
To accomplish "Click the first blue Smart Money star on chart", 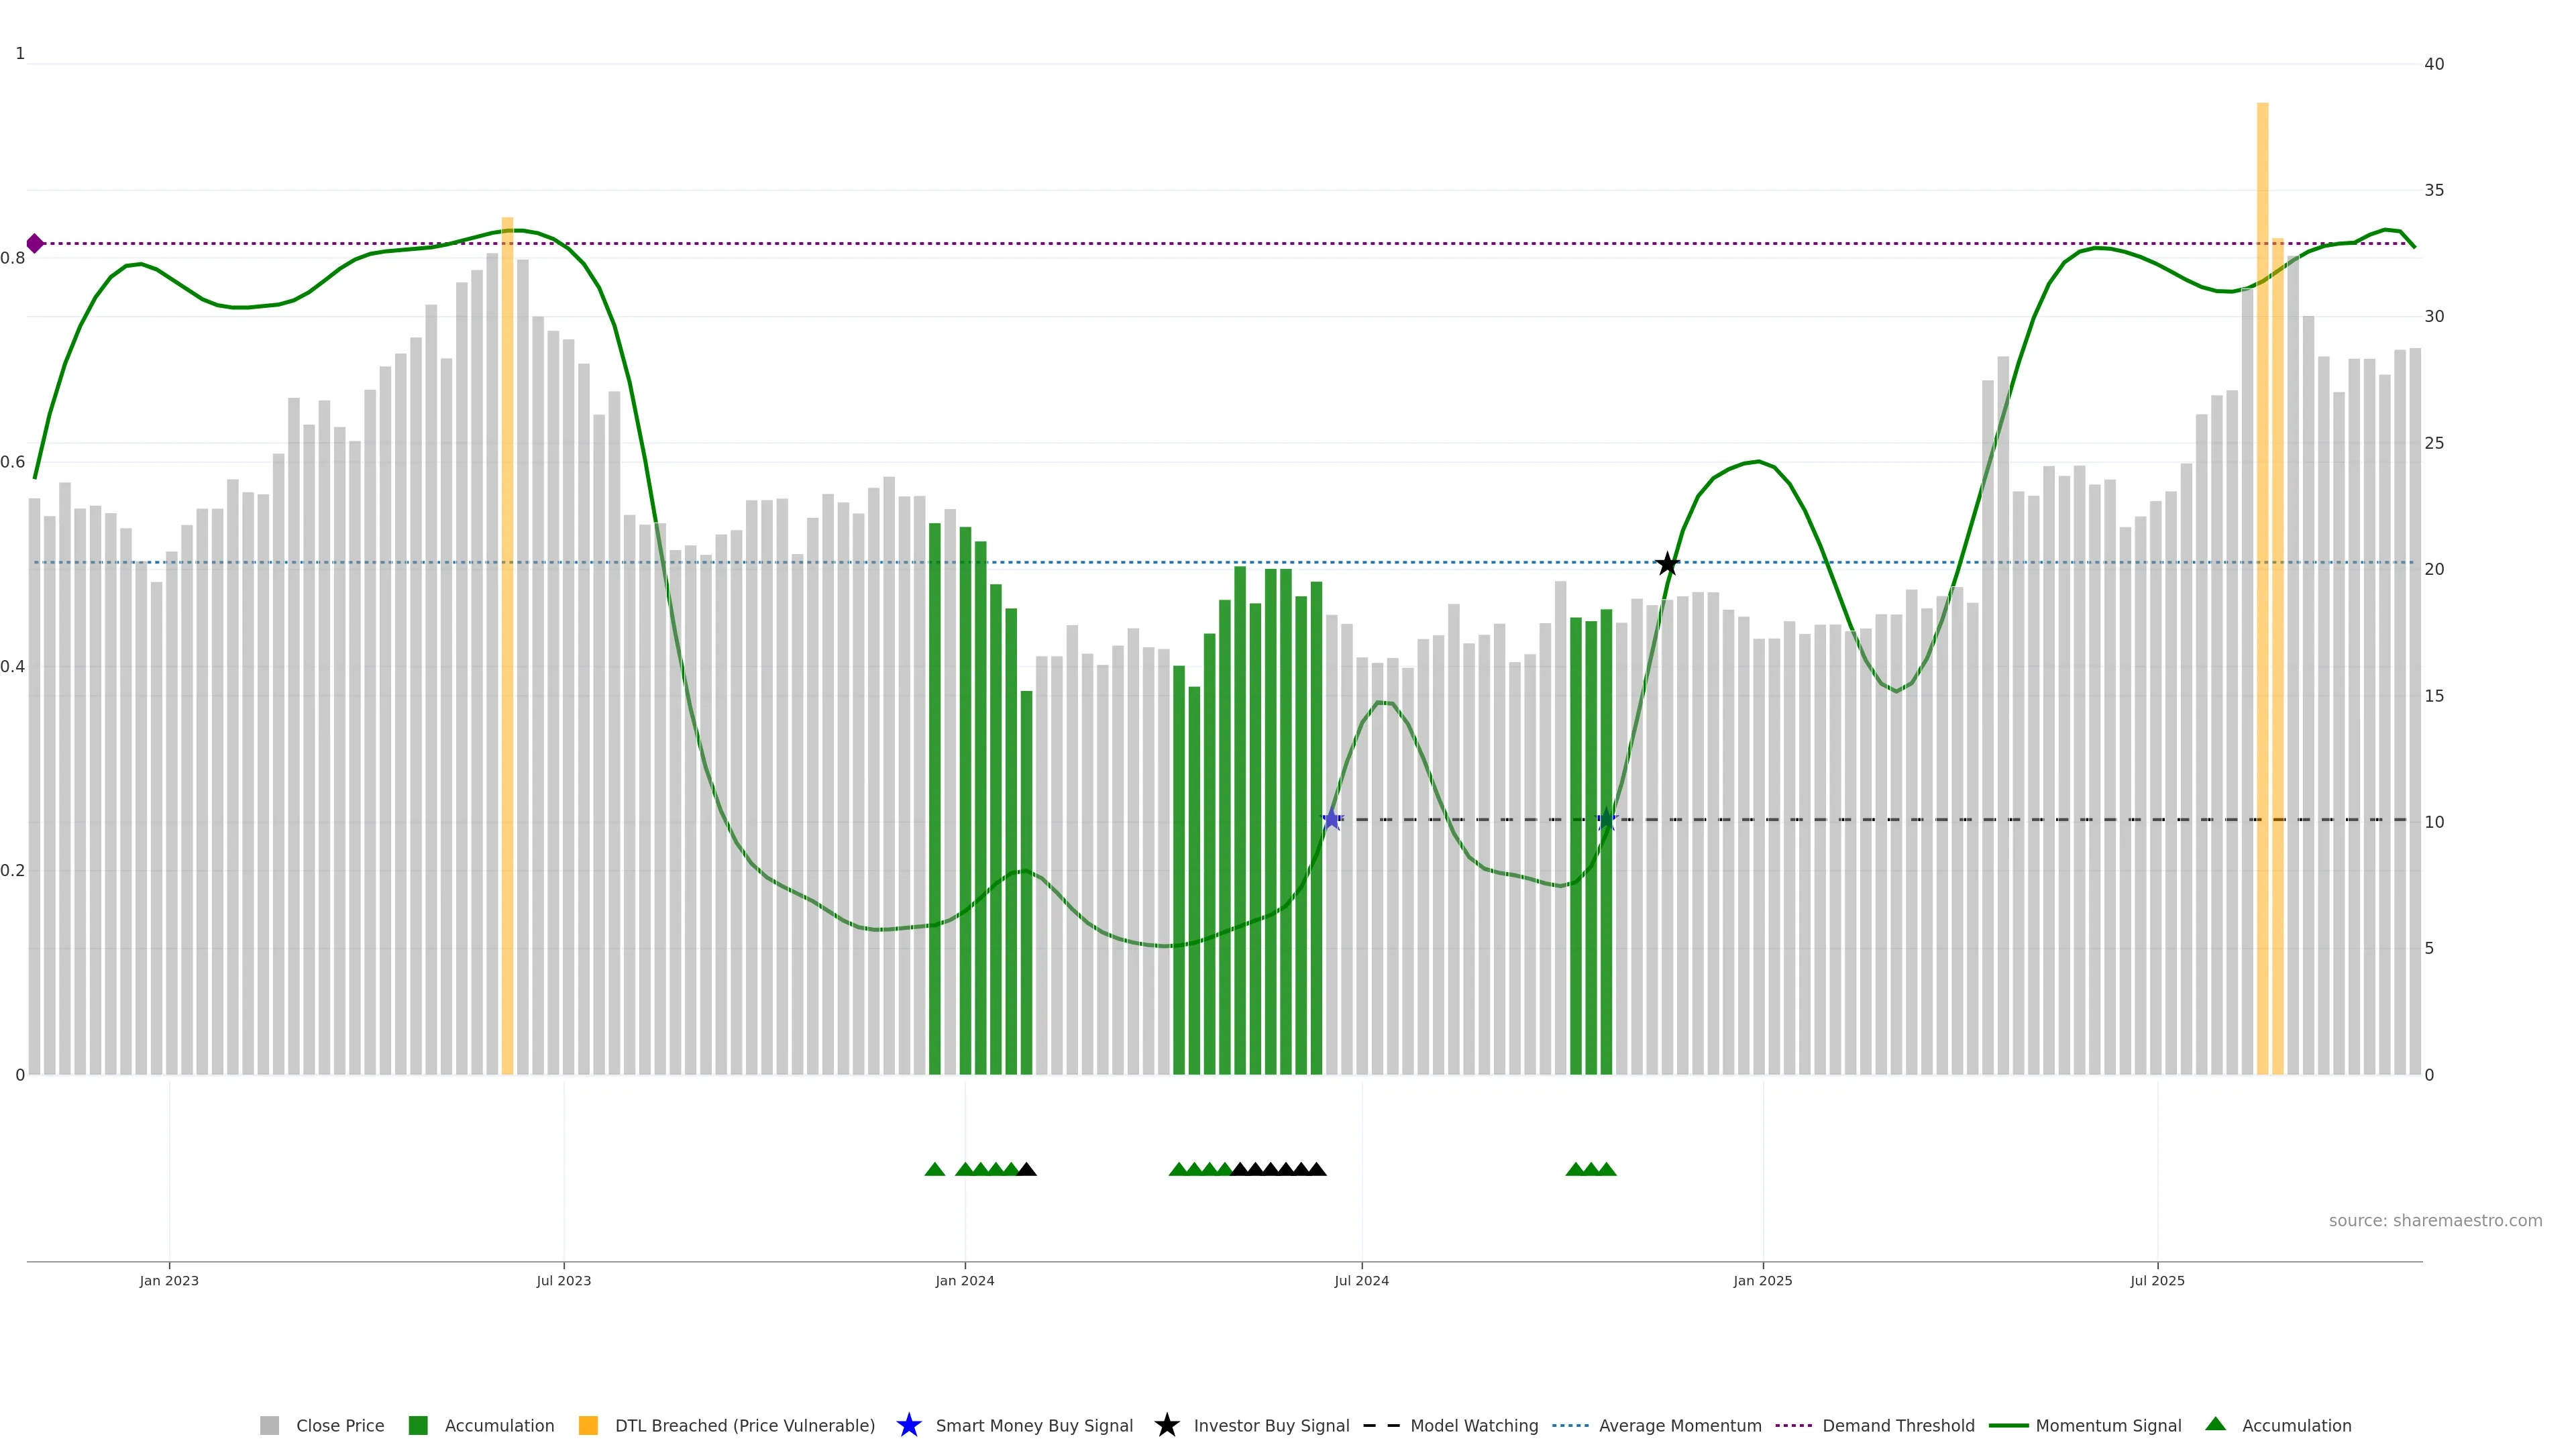I will pos(1331,820).
